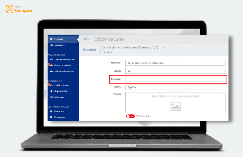The height and width of the screenshot is (157, 243).
Task: Click the Empresas building icon
Action: pos(51,117)
